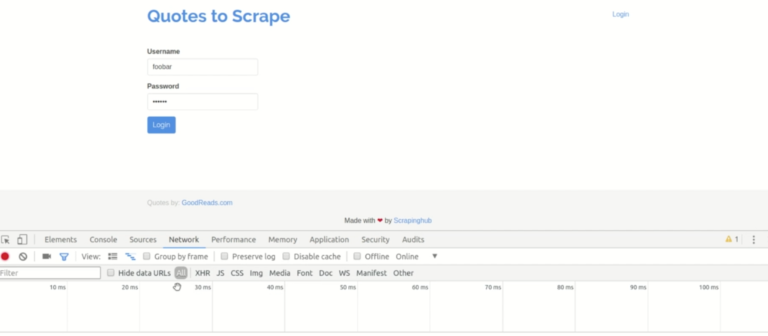
Task: Stop recording network log (red dot)
Action: point(5,256)
